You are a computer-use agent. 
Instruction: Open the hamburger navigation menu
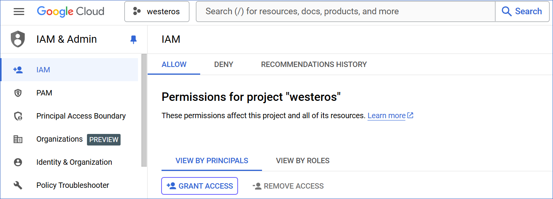19,12
